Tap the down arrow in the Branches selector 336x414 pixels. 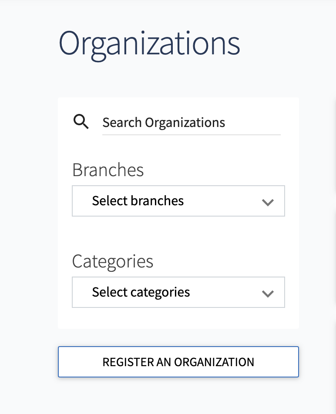click(268, 201)
